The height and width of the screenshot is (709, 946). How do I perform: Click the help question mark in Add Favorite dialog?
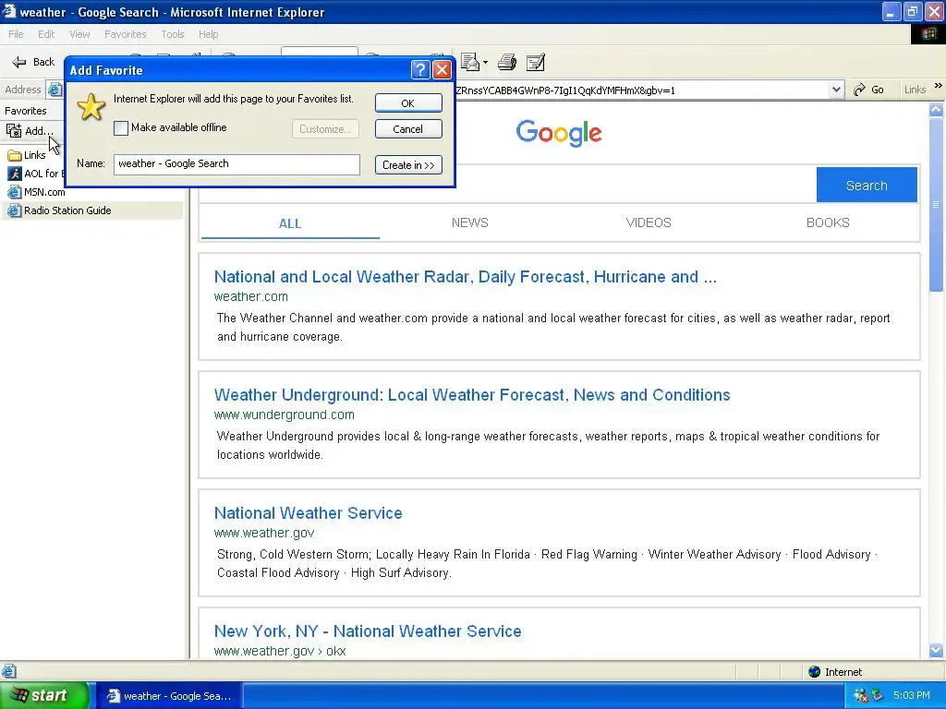point(420,70)
